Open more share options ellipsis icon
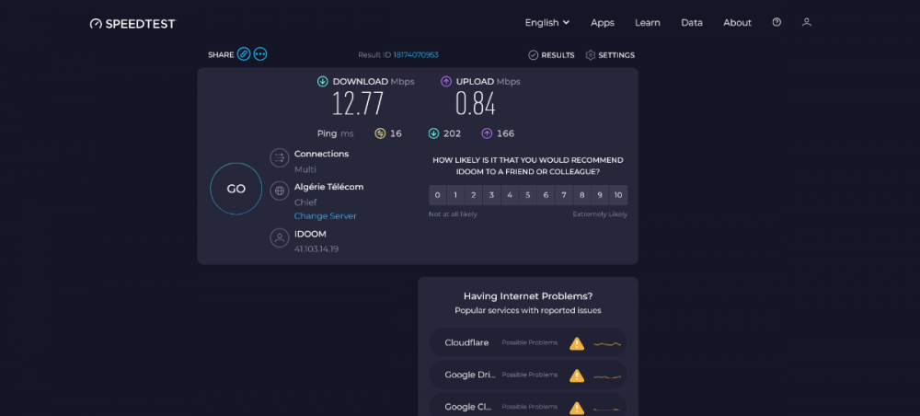 (x=260, y=54)
